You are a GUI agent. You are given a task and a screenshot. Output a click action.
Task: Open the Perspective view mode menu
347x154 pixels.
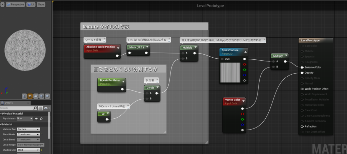click(x=15, y=4)
